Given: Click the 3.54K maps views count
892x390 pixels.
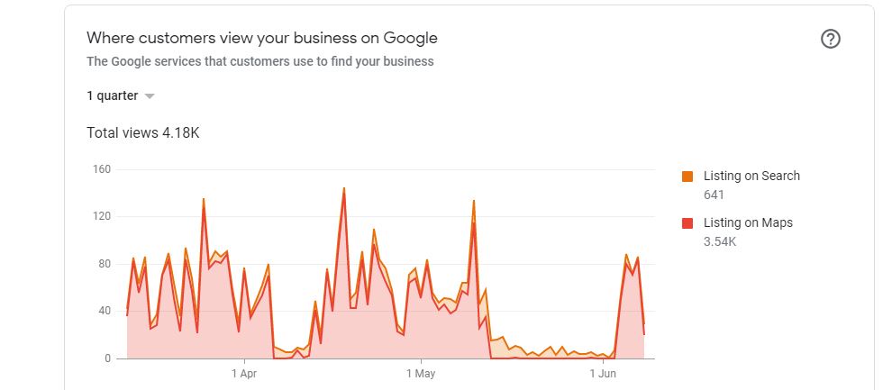Looking at the screenshot, I should point(720,241).
